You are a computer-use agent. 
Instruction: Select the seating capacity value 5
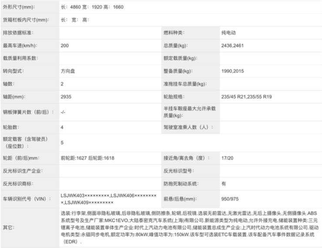coord(62,142)
